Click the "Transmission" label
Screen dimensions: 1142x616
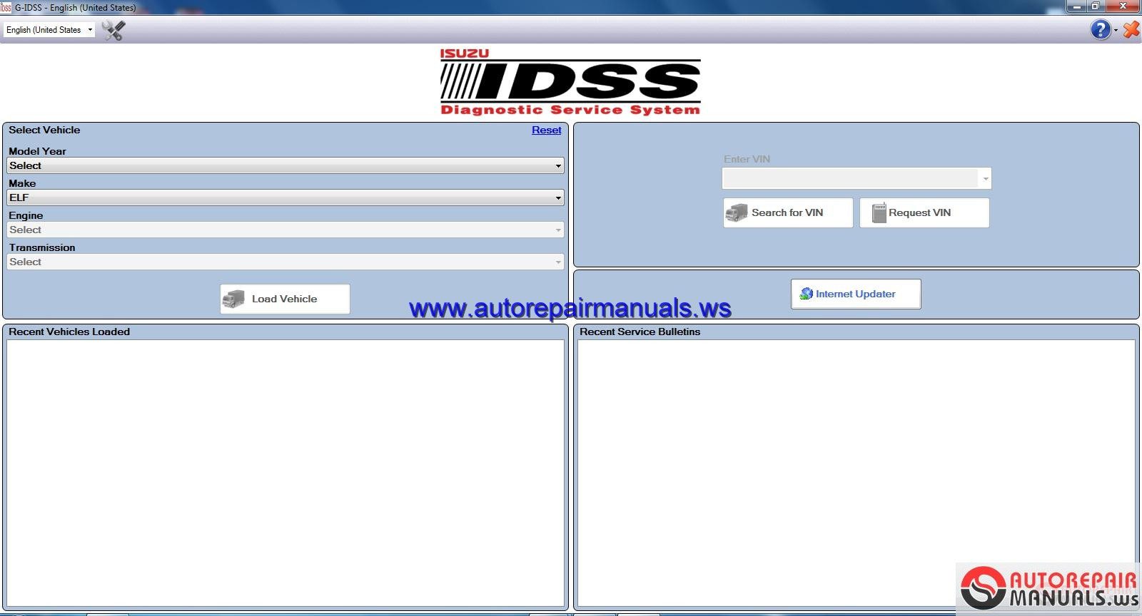click(x=42, y=247)
